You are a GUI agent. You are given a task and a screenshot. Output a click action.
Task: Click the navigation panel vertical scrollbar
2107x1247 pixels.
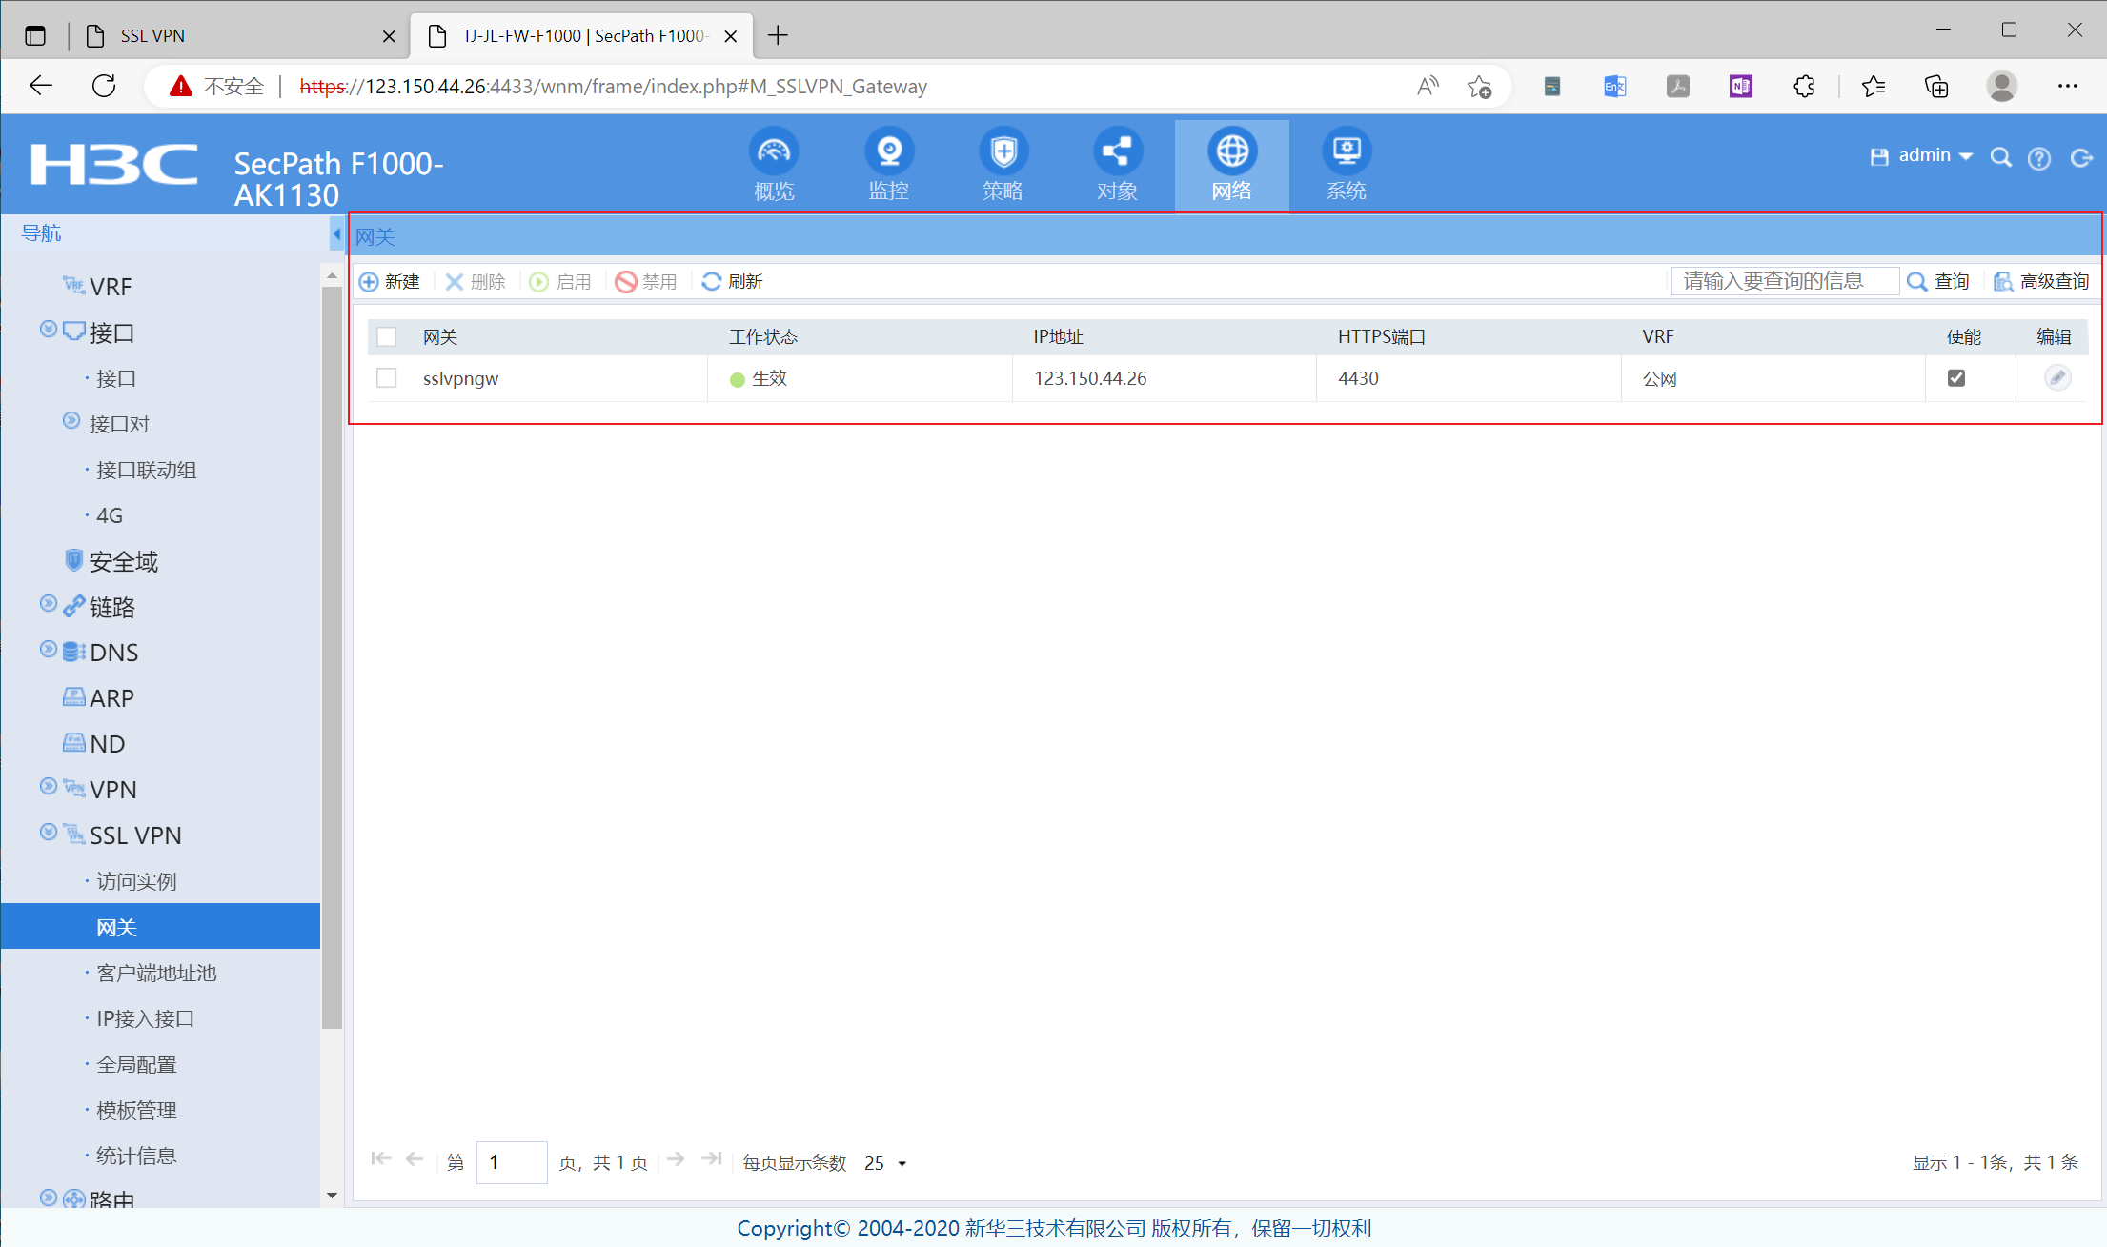332,657
